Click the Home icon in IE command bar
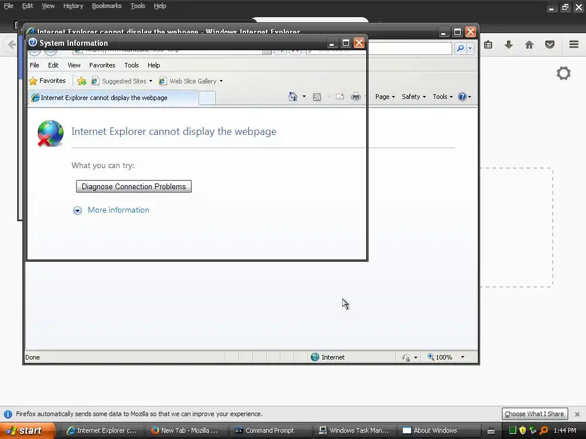The width and height of the screenshot is (586, 439). [x=292, y=97]
